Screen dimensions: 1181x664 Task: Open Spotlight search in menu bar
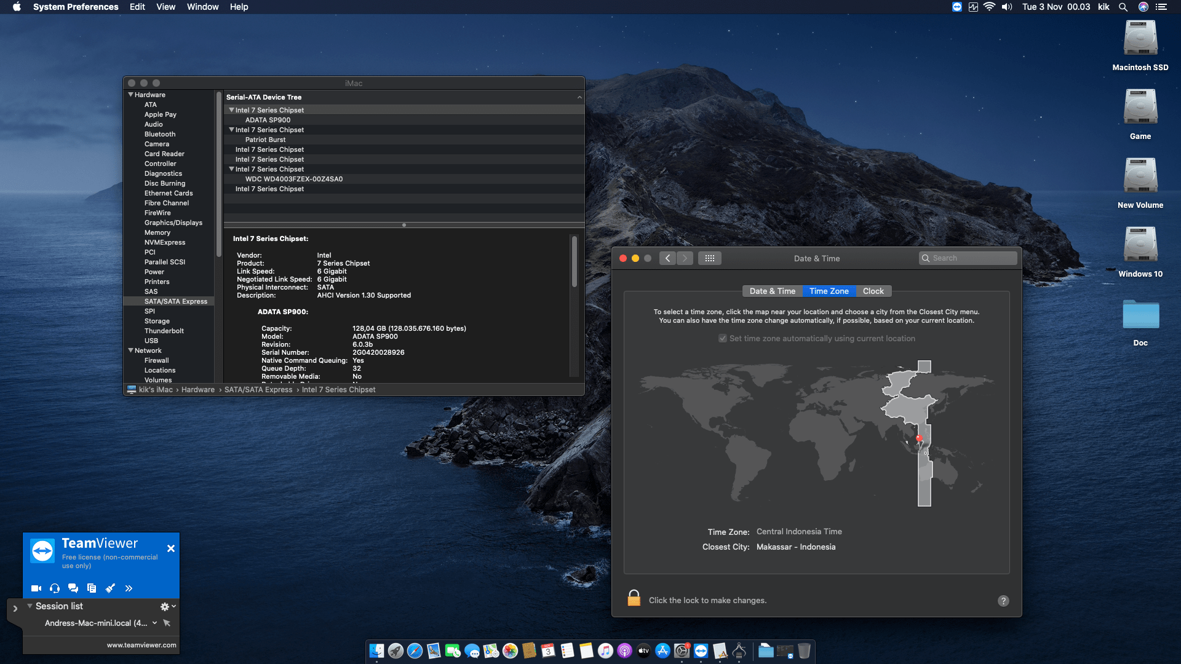(x=1123, y=7)
